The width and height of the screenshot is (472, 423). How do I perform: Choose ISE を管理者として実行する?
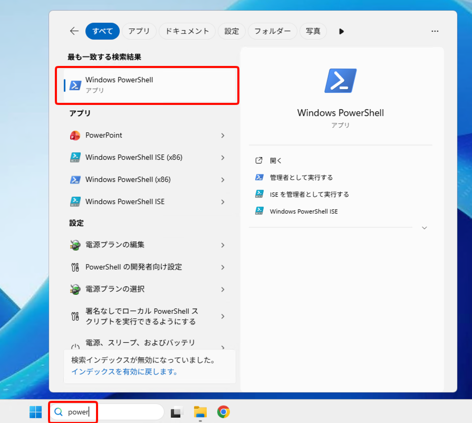click(x=310, y=195)
